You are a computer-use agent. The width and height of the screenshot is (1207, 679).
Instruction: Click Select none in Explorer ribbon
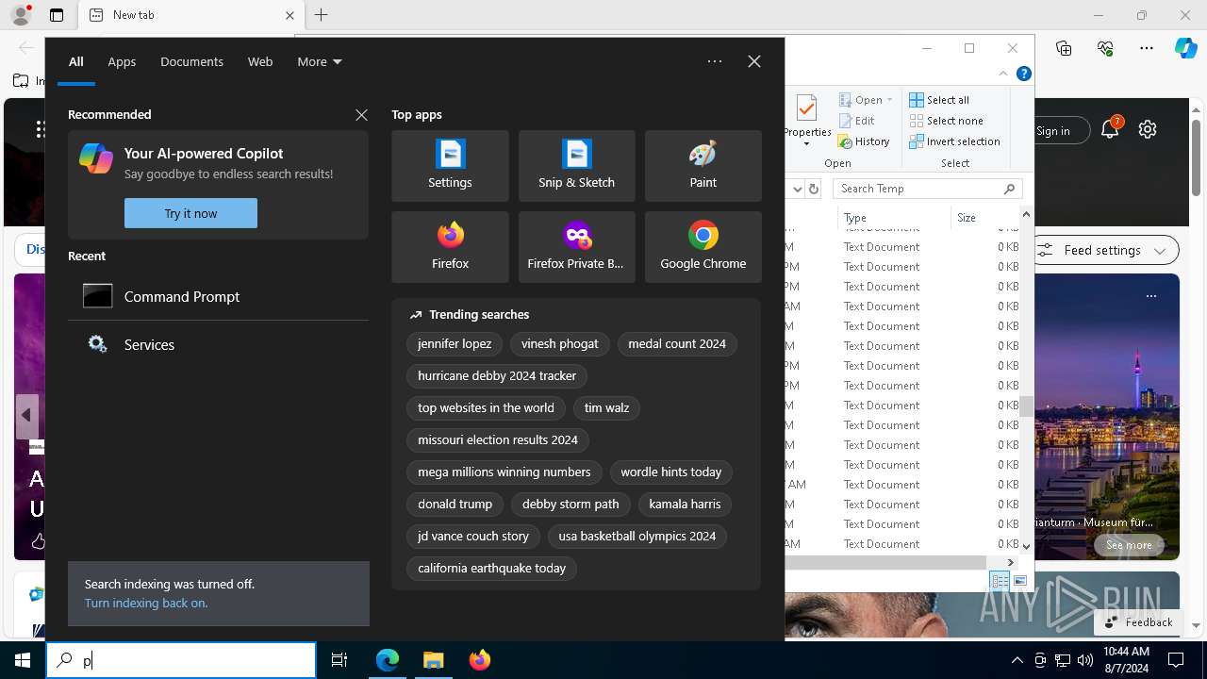[x=946, y=121]
